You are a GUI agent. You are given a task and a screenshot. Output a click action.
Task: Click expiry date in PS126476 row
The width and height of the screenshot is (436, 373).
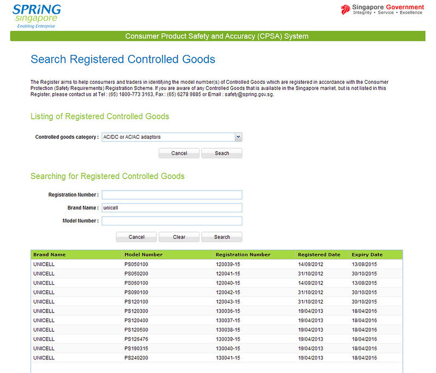pyautogui.click(x=364, y=339)
